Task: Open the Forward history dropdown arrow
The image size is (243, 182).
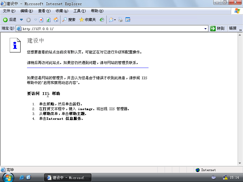Action: click(x=36, y=20)
